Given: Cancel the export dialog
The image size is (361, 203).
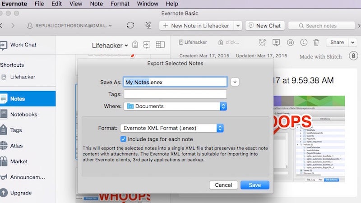Looking at the screenshot, I should coord(223,185).
